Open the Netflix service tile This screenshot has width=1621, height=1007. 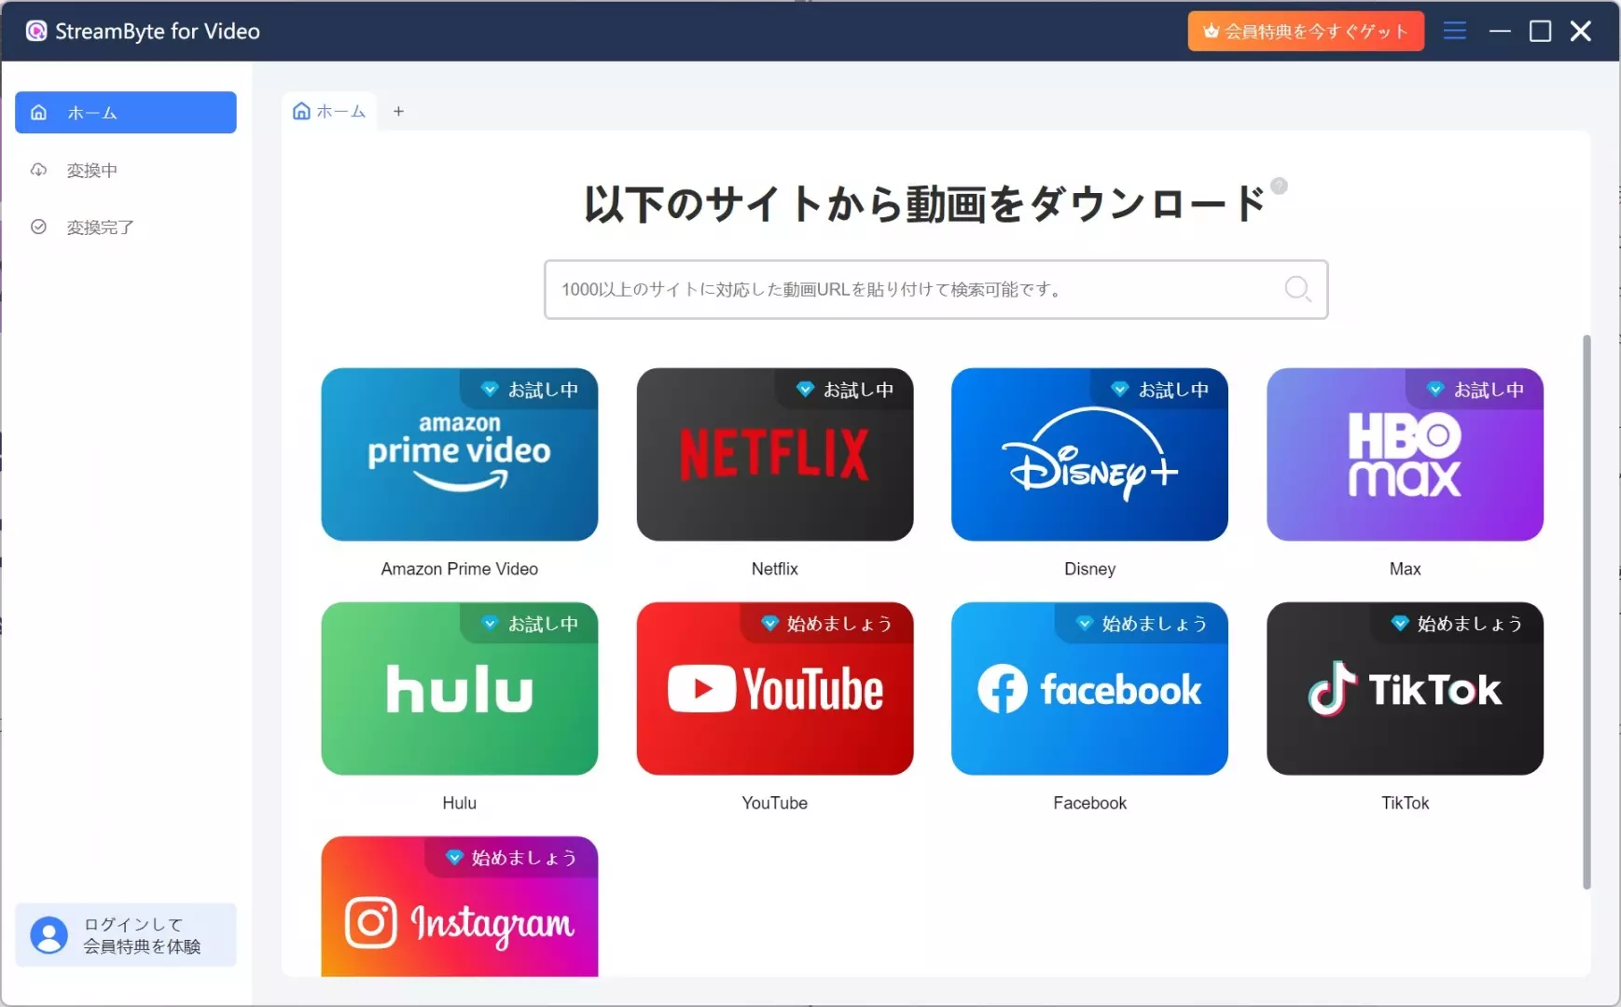[x=774, y=454]
